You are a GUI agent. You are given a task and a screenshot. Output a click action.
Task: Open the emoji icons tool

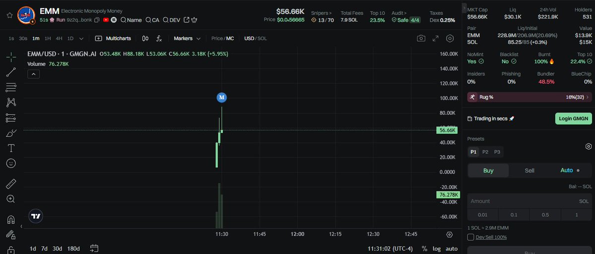(x=11, y=163)
